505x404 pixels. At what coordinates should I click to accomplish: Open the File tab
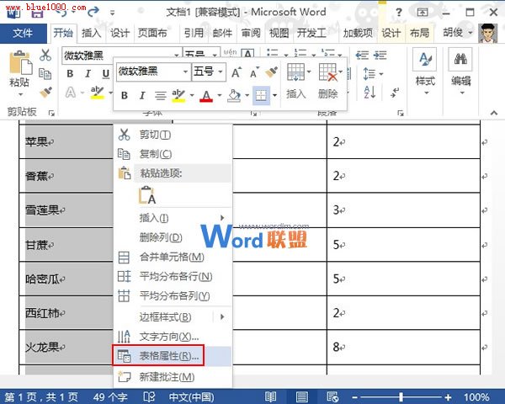24,33
